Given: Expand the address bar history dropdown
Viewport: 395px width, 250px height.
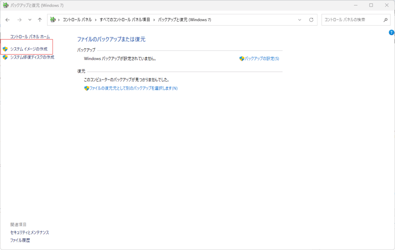Looking at the screenshot, I should (x=299, y=20).
